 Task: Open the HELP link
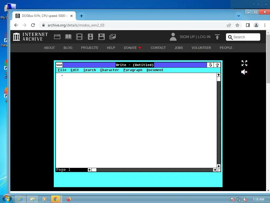111,48
